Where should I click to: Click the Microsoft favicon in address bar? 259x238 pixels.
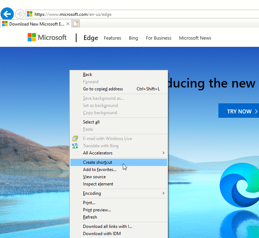click(29, 14)
